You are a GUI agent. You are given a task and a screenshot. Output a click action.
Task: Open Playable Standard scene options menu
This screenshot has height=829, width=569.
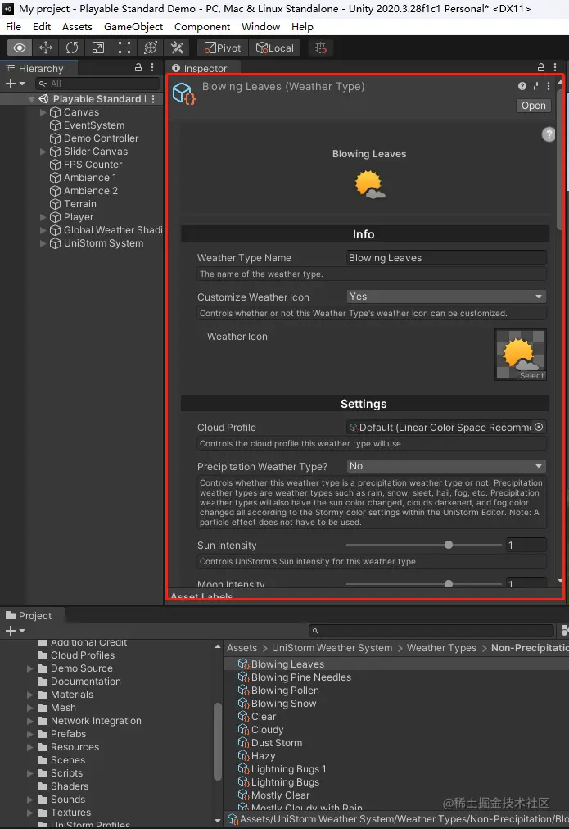point(154,99)
